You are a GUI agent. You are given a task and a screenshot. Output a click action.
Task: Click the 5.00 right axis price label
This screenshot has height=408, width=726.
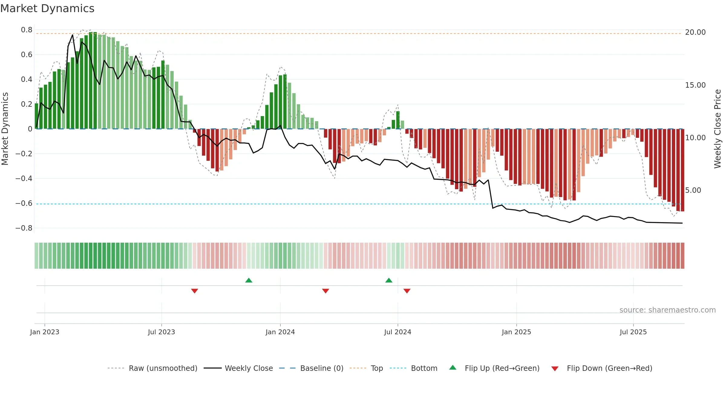(x=693, y=190)
